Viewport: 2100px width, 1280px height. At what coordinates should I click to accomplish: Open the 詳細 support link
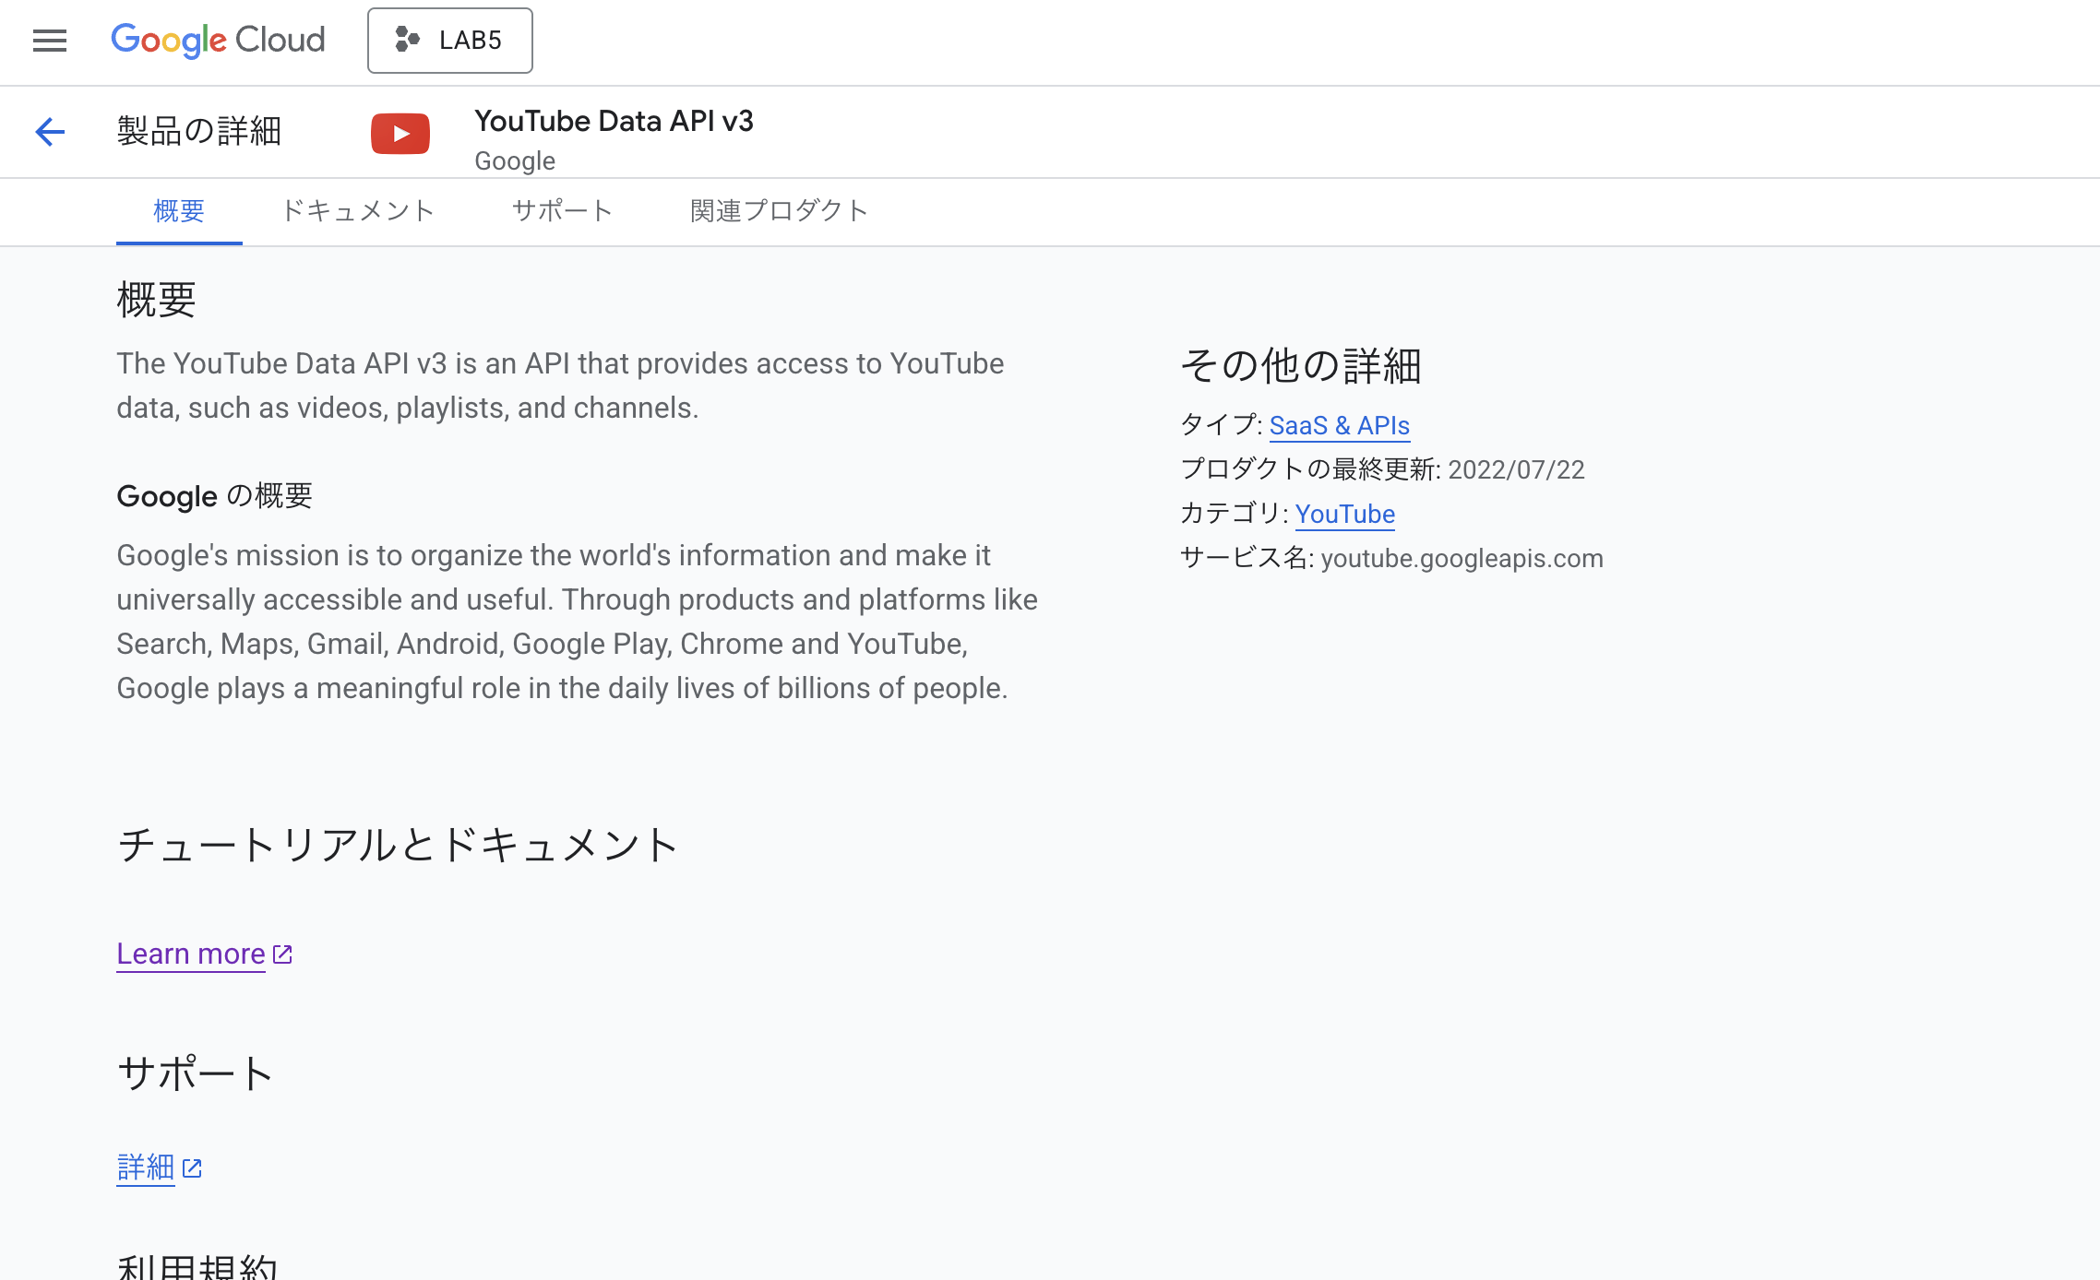point(145,1167)
